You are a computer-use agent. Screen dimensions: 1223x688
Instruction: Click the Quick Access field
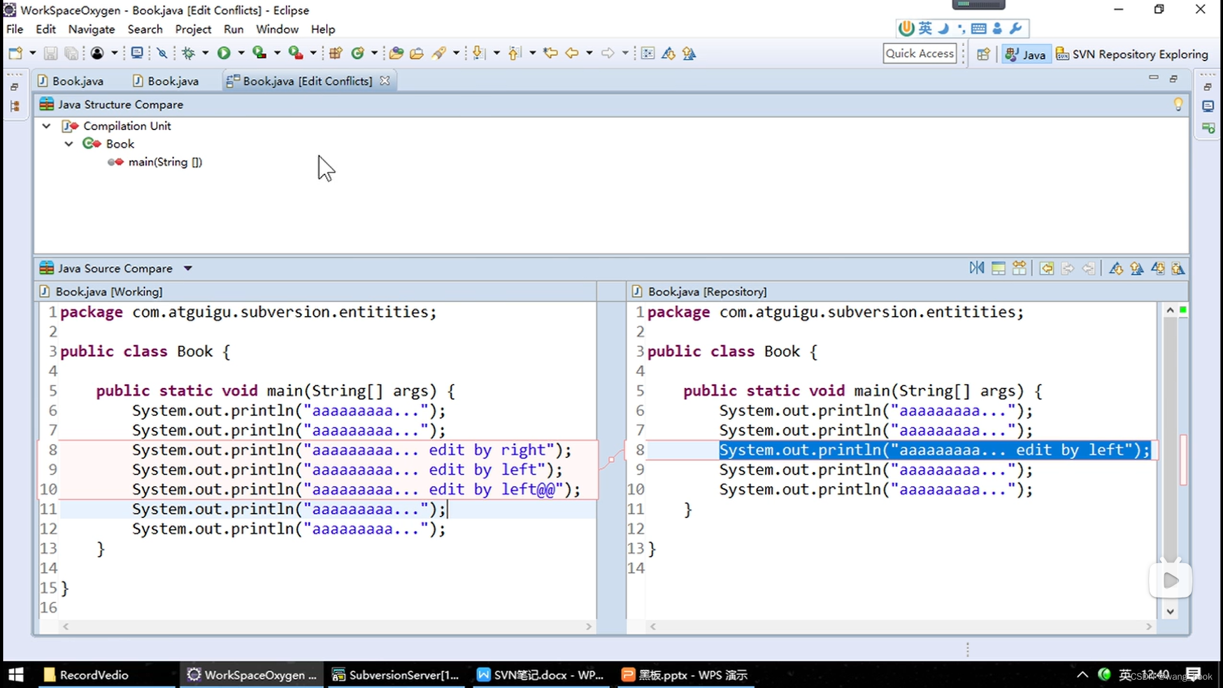pos(920,54)
